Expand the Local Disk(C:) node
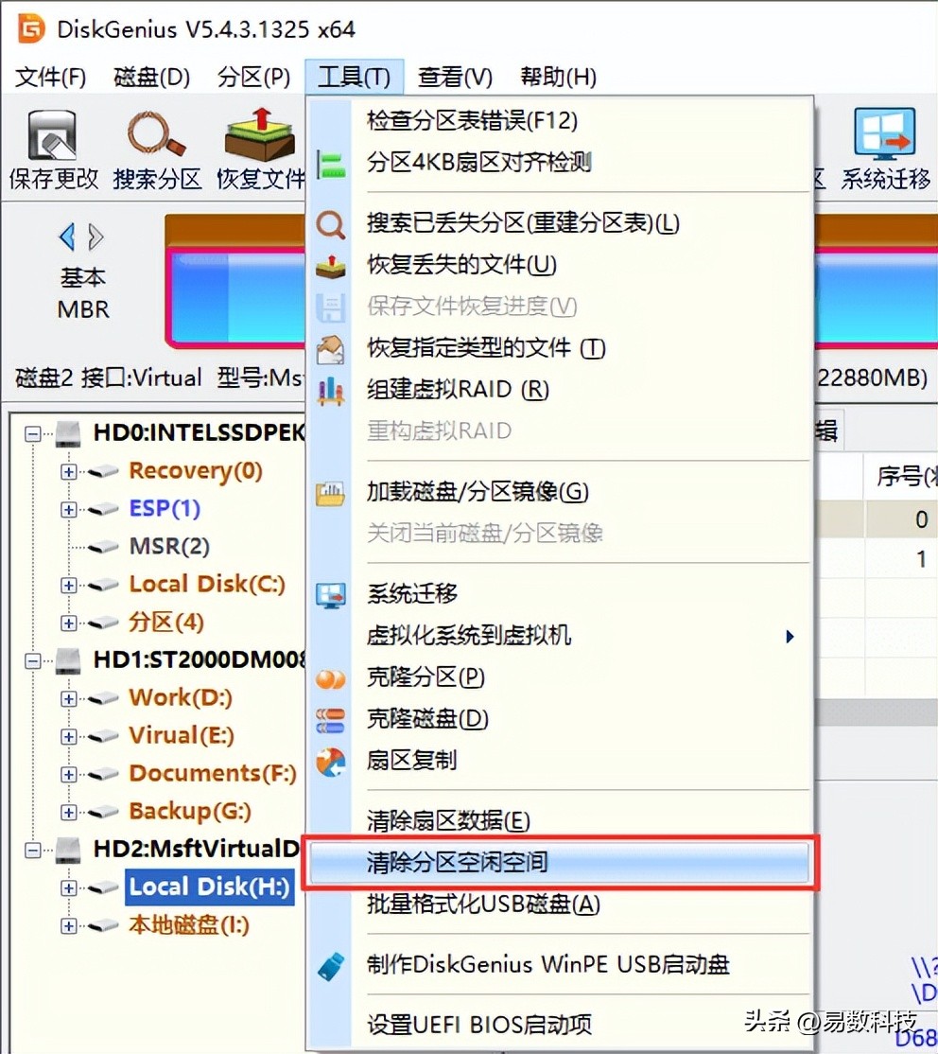The height and width of the screenshot is (1054, 938). (x=68, y=586)
